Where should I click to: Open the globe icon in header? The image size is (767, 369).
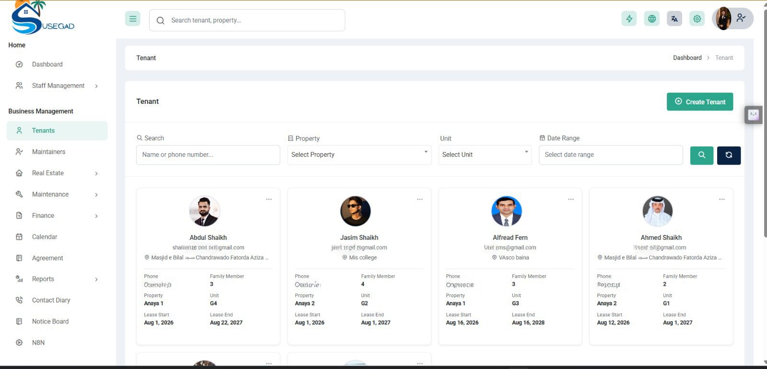click(x=651, y=19)
